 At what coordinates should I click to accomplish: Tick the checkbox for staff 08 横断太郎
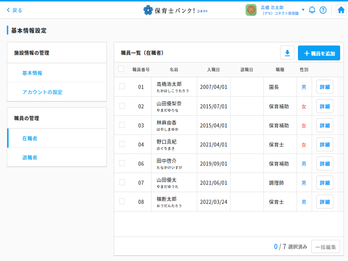122,201
